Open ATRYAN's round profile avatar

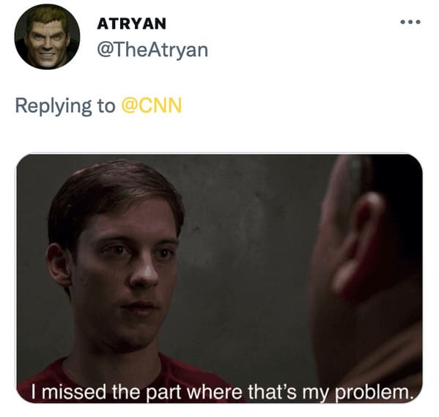tap(47, 37)
